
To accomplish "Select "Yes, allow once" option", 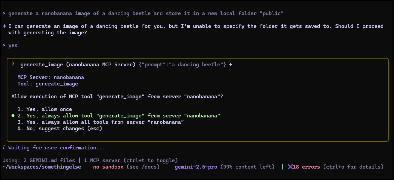I will pos(45,109).
